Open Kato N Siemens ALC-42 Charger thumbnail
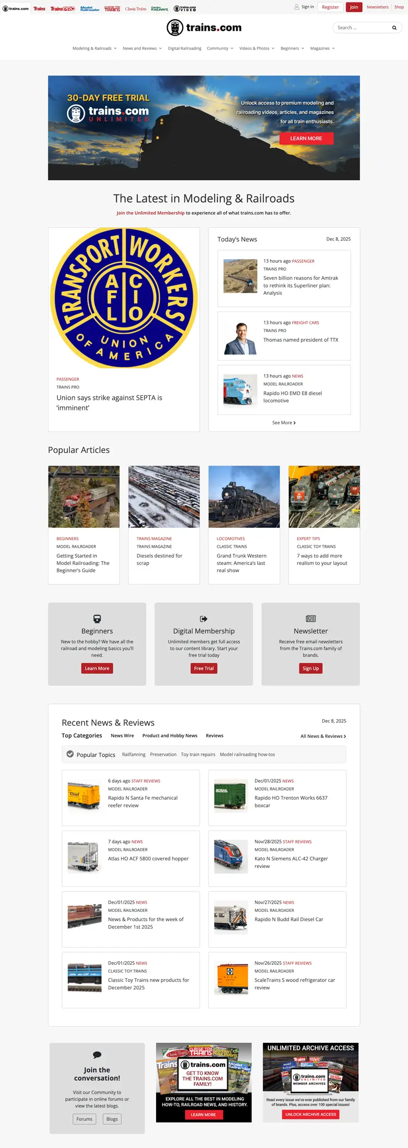The image size is (408, 1148). (231, 857)
